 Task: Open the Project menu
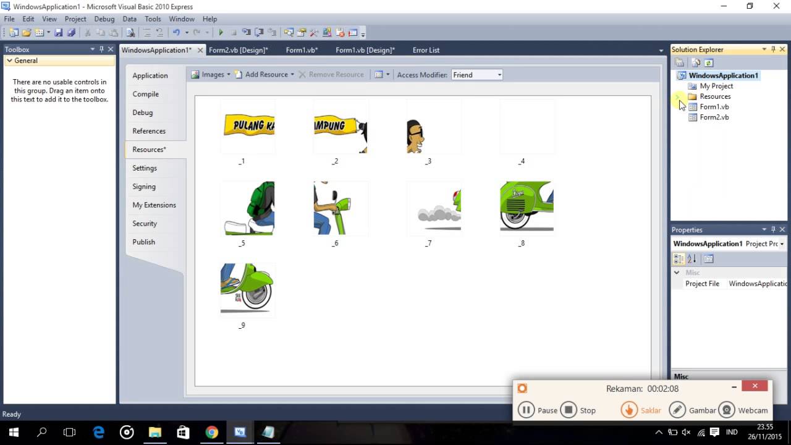(x=75, y=19)
